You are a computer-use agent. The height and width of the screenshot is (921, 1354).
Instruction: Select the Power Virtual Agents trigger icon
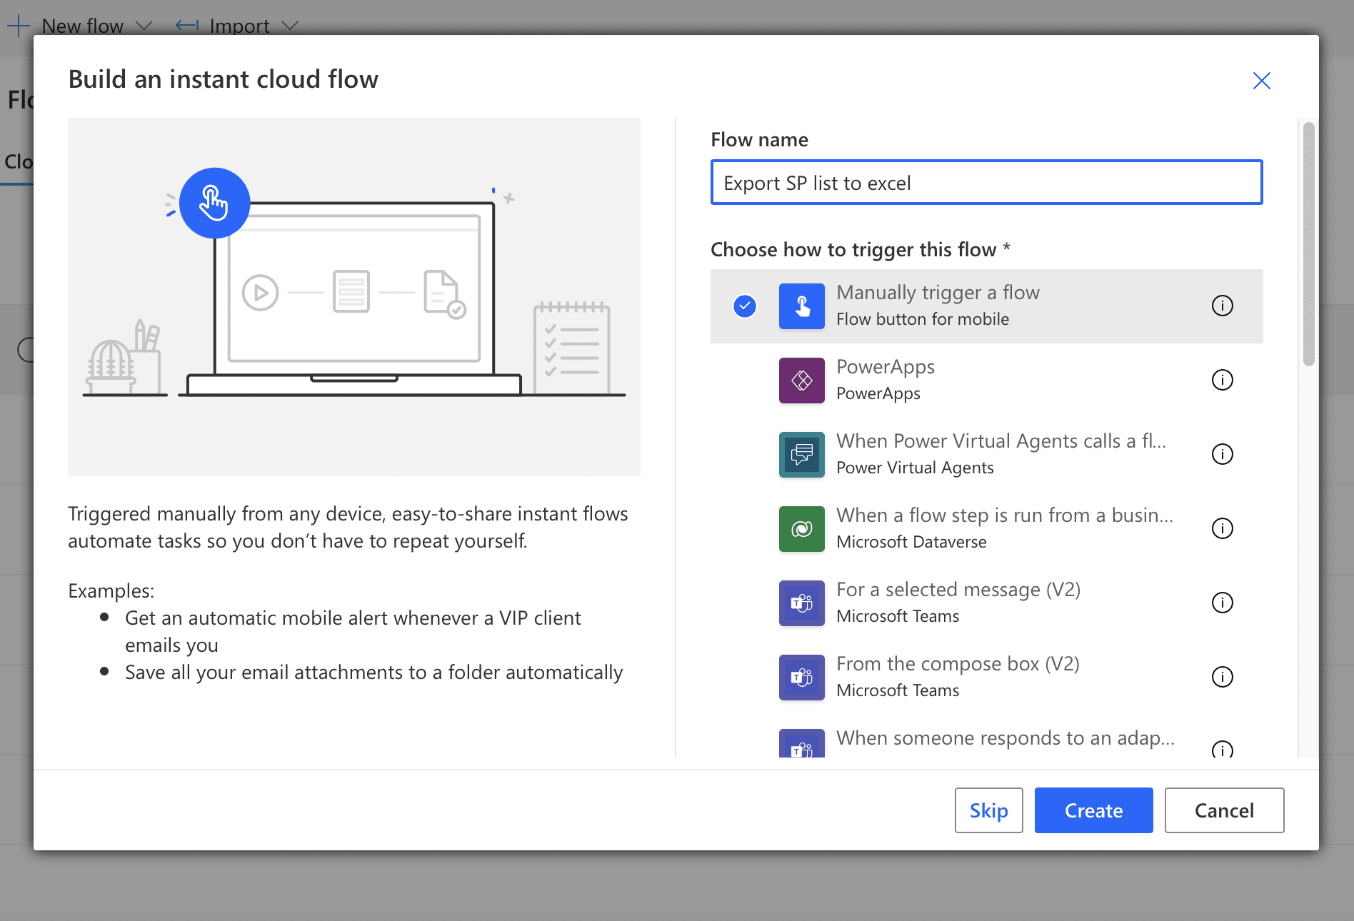tap(801, 454)
